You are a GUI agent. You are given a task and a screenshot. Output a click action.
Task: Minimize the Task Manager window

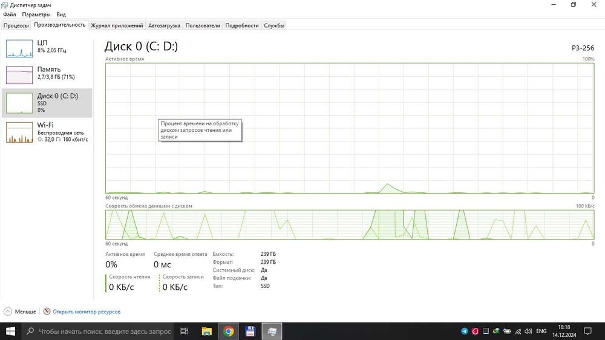554,5
